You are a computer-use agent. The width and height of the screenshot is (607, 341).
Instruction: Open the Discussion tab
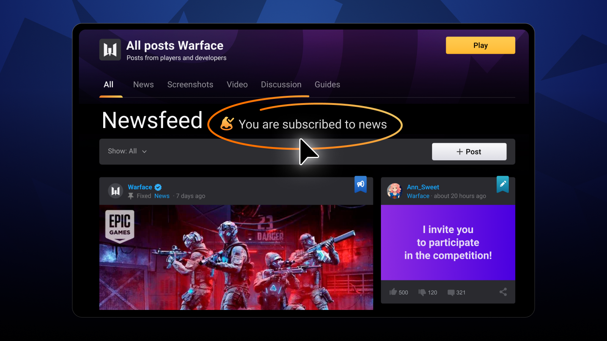281,84
